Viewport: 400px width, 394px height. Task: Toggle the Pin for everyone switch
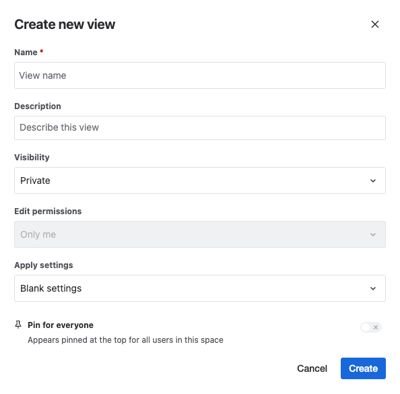pyautogui.click(x=371, y=327)
